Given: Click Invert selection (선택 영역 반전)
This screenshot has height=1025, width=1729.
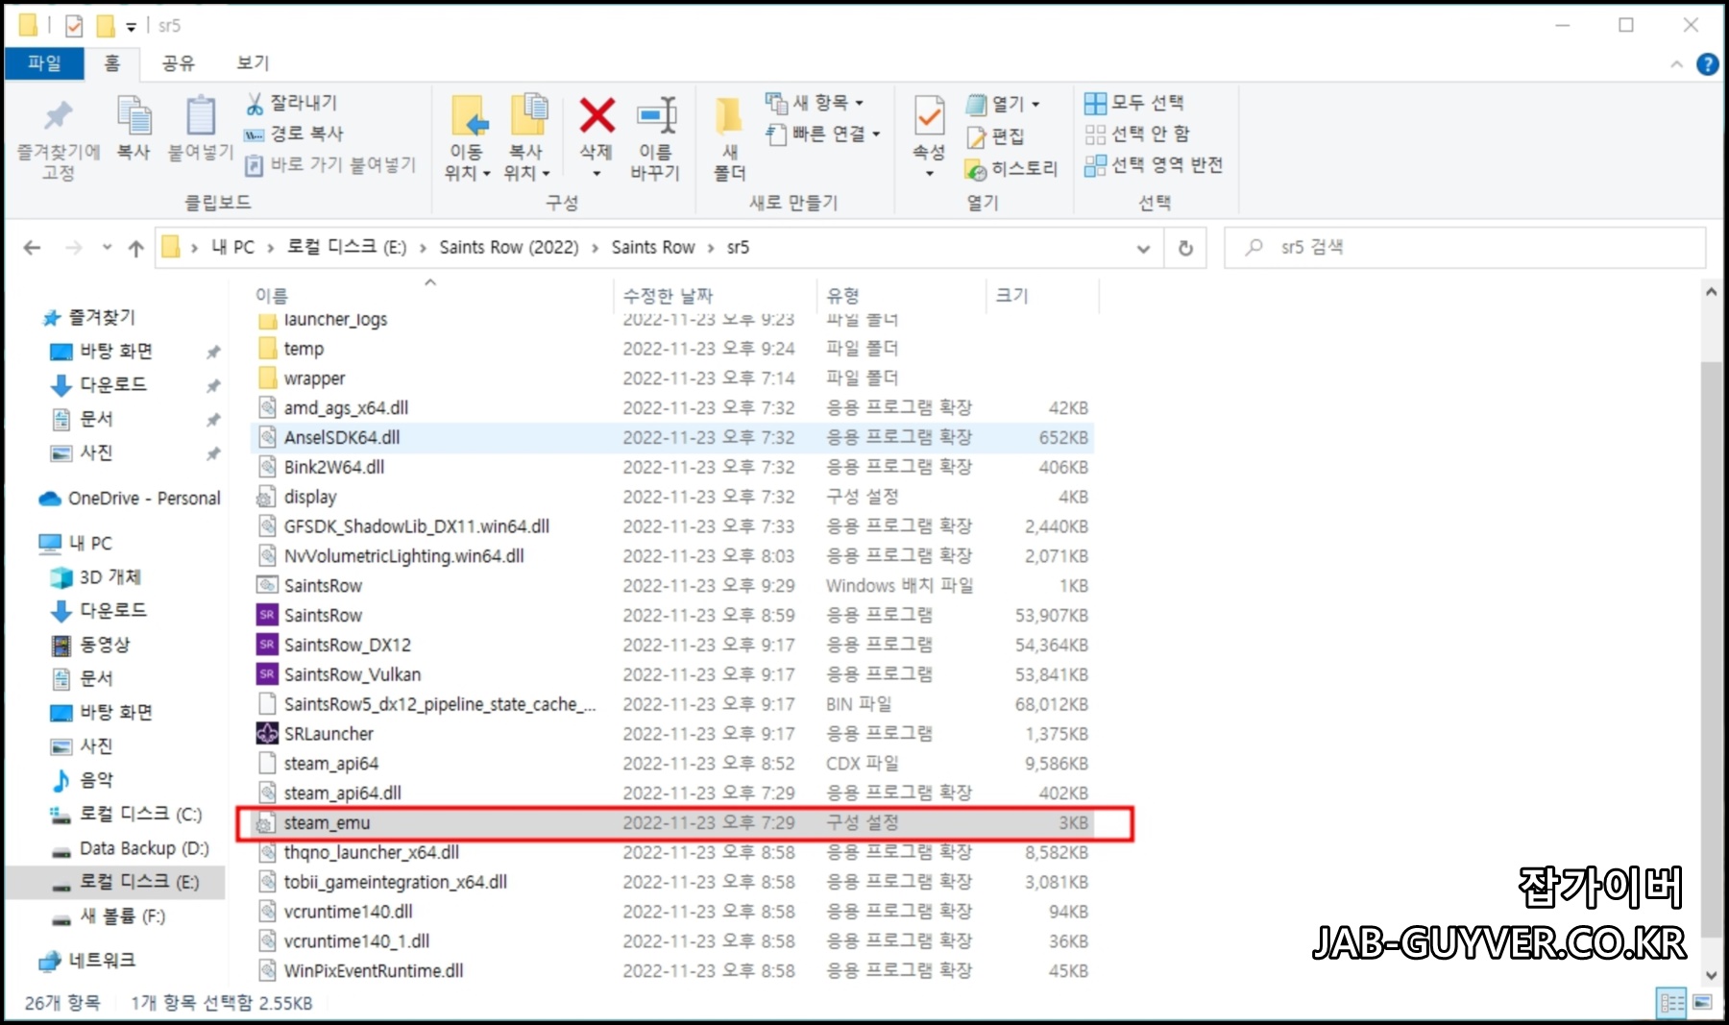Looking at the screenshot, I should [1154, 164].
